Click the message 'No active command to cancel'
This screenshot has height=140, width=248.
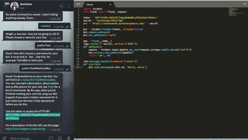[33, 16]
